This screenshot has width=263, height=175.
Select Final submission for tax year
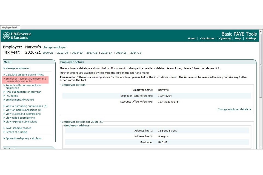click(23, 92)
